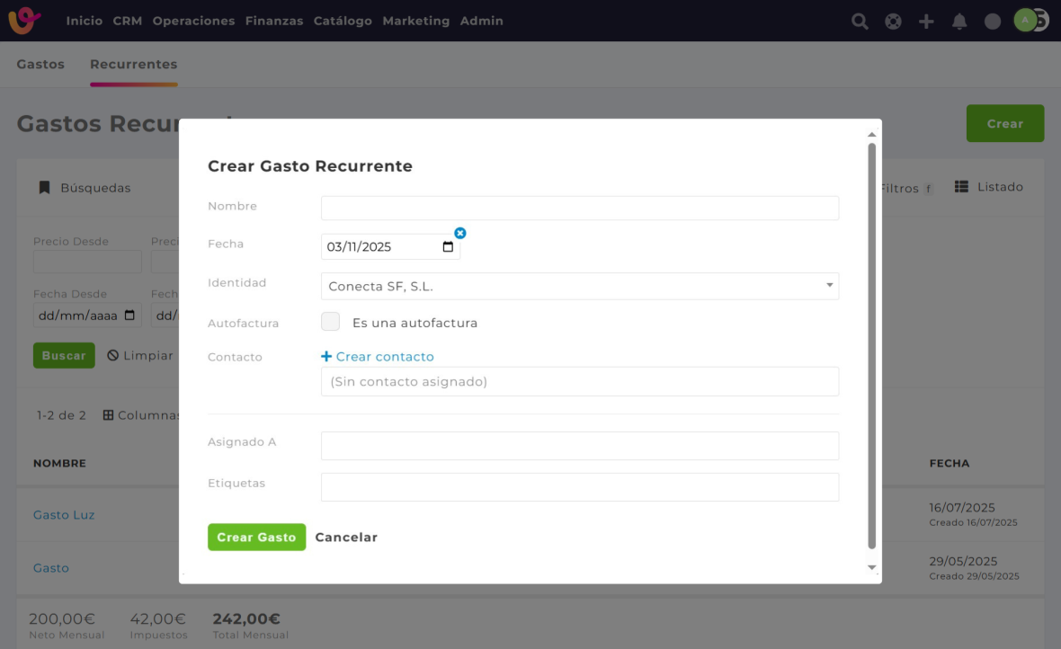This screenshot has height=649, width=1061.
Task: Open the calendar picker in Fecha field
Action: coord(448,247)
